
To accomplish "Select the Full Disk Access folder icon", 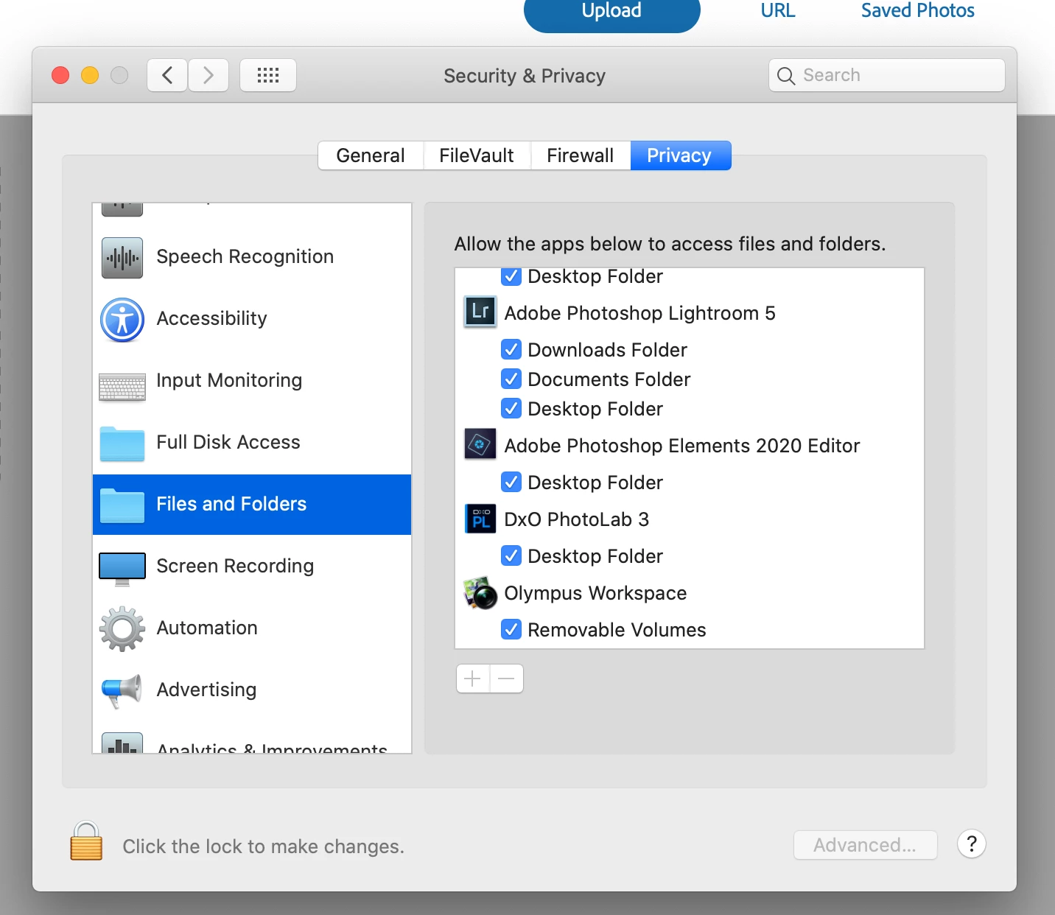I will [x=122, y=444].
